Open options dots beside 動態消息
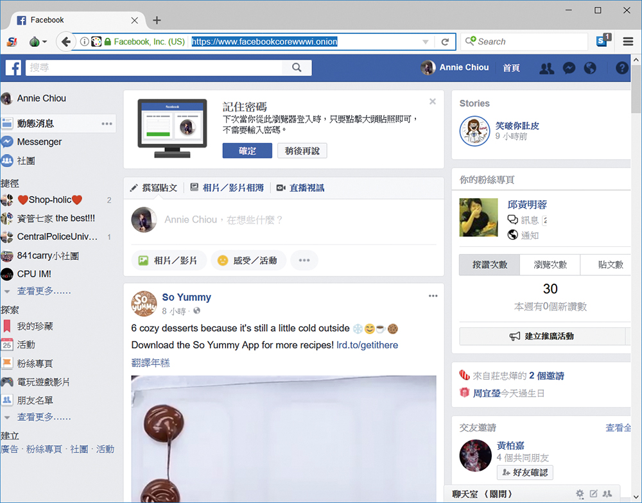 click(x=107, y=124)
